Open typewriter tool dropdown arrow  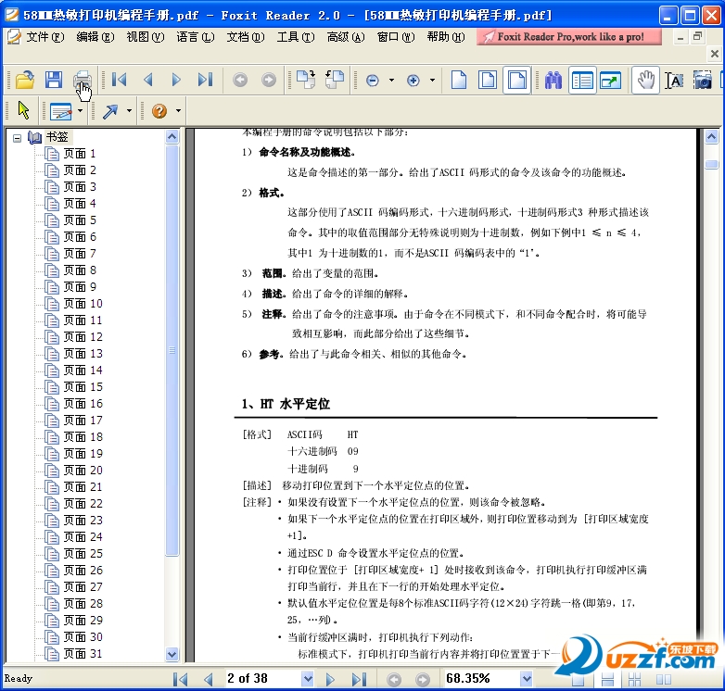click(x=80, y=111)
